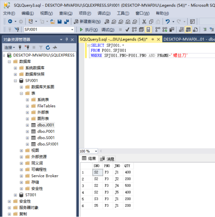Viewport: 215px width, 217px height.
Task: Open the 帮助(H) menu
Action: (x=162, y=13)
